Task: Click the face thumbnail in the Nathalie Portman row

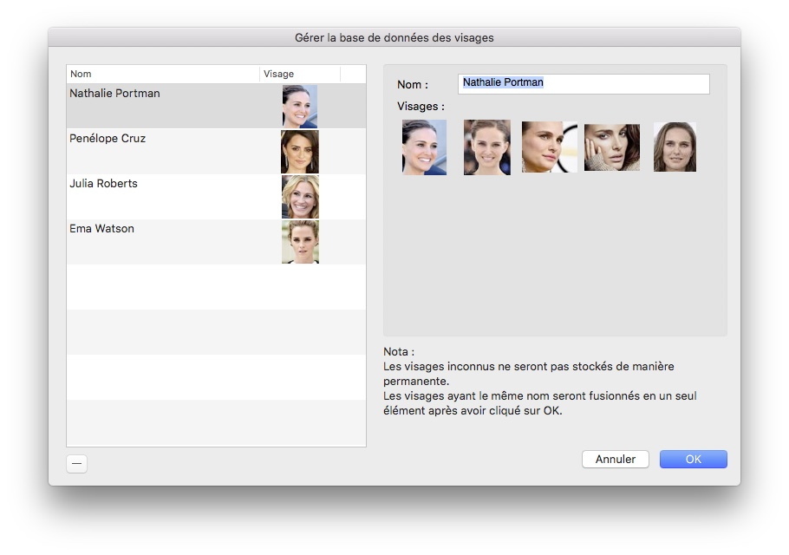Action: point(299,106)
